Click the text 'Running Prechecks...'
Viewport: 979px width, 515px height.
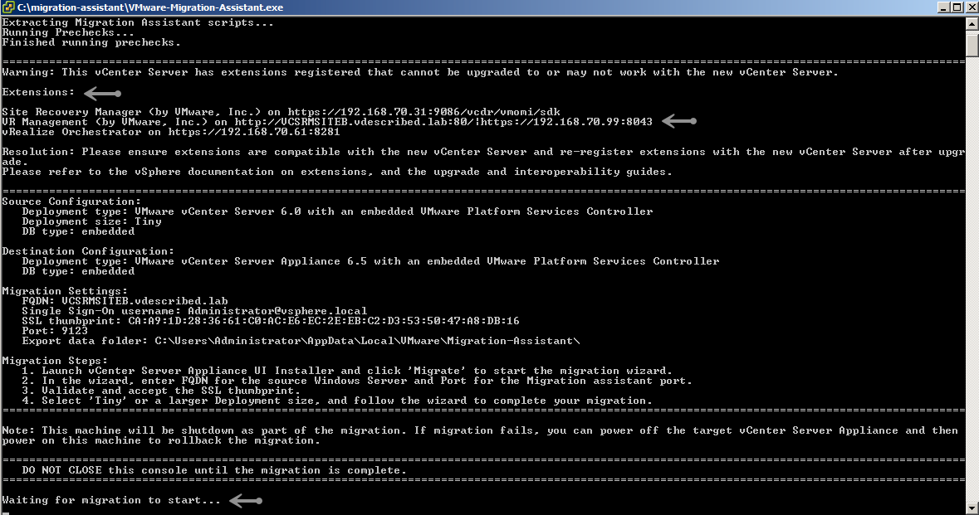[x=68, y=32]
